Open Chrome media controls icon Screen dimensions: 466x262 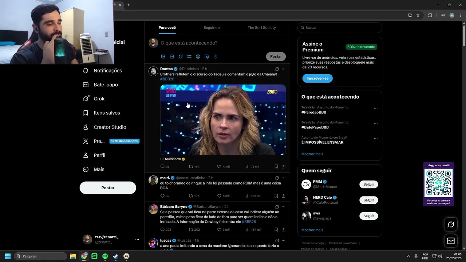click(x=443, y=15)
